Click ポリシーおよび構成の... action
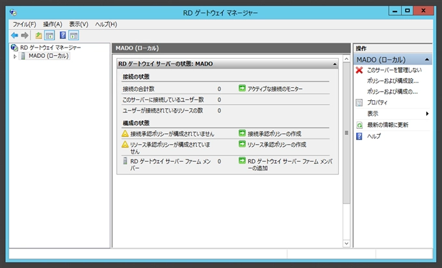Image resolution: width=442 pixels, height=268 pixels. [392, 92]
